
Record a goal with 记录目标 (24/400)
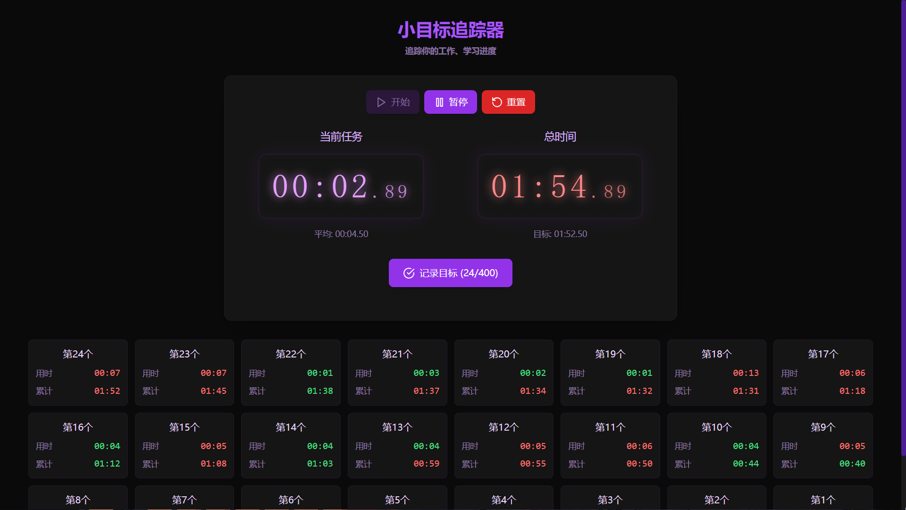coord(451,273)
